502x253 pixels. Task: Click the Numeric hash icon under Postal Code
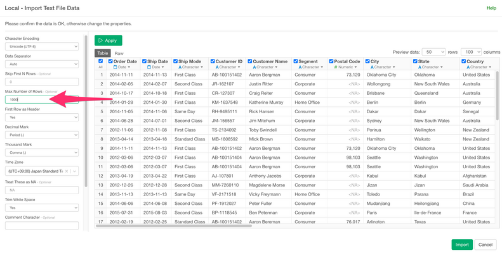(x=336, y=67)
